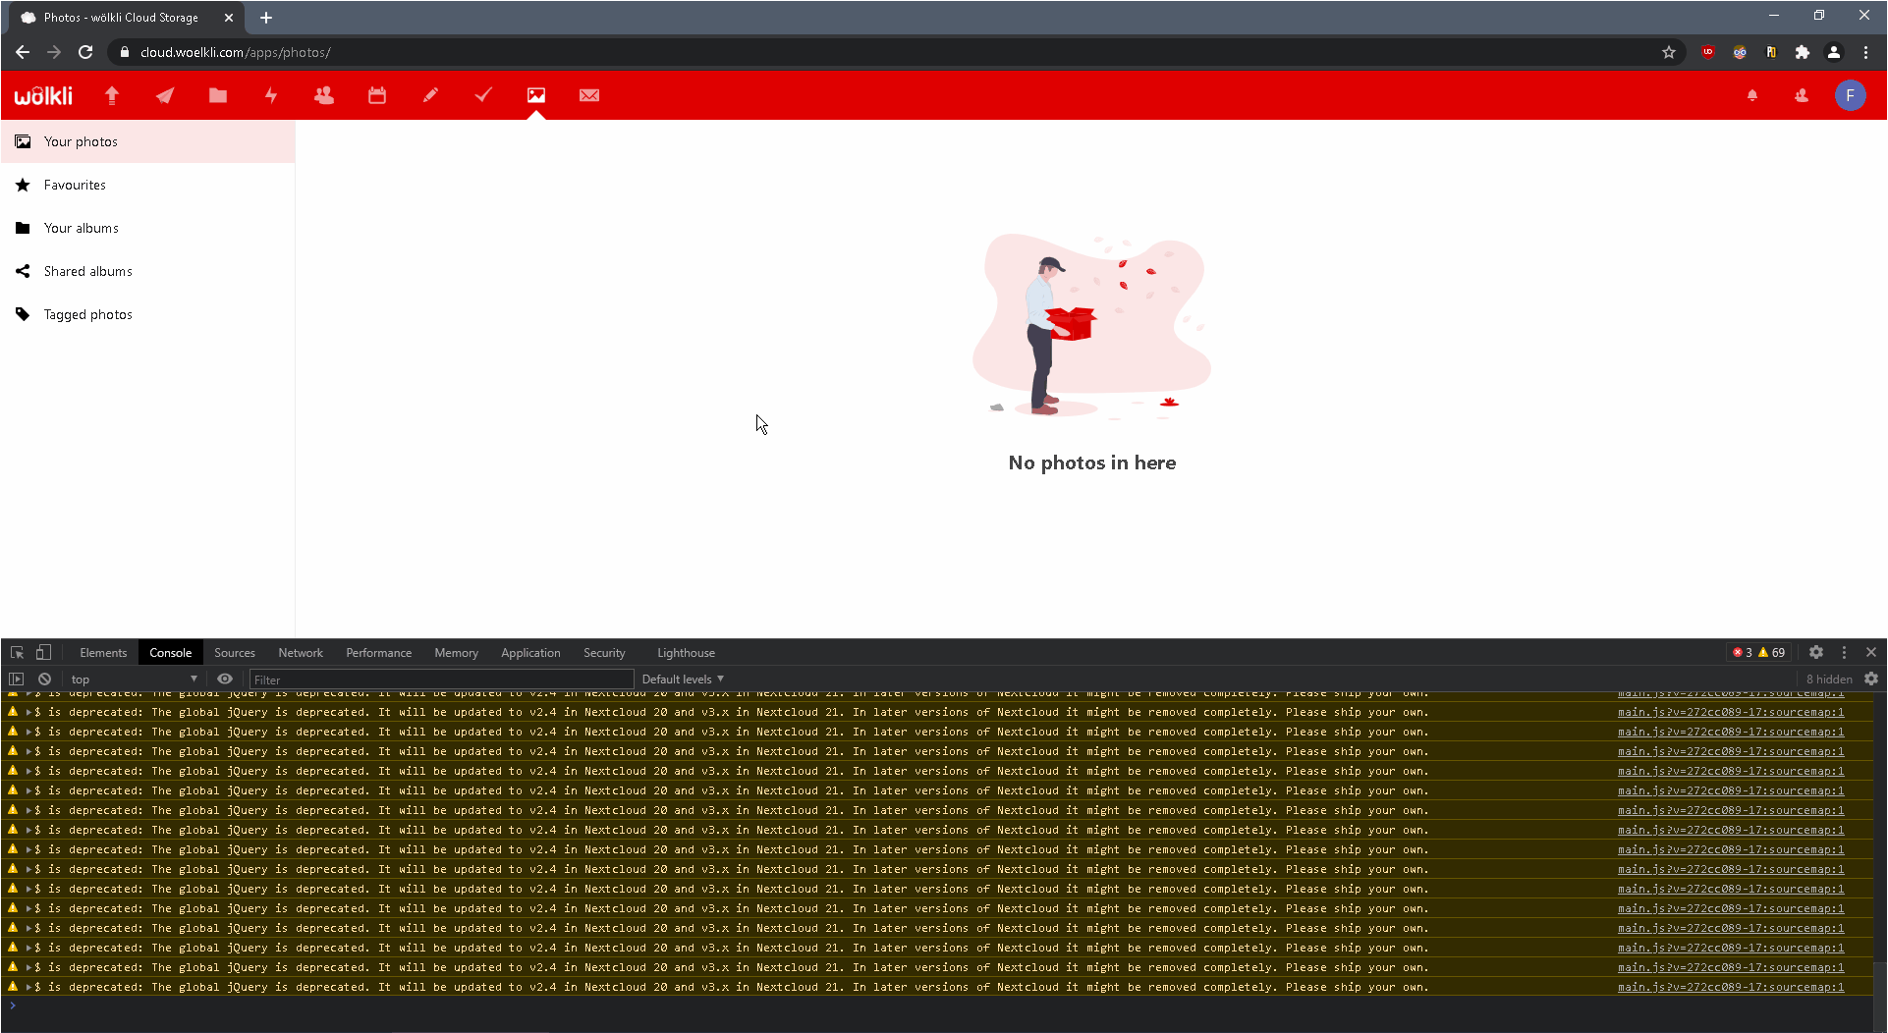Open the Activity app via lightning icon

pyautogui.click(x=271, y=95)
